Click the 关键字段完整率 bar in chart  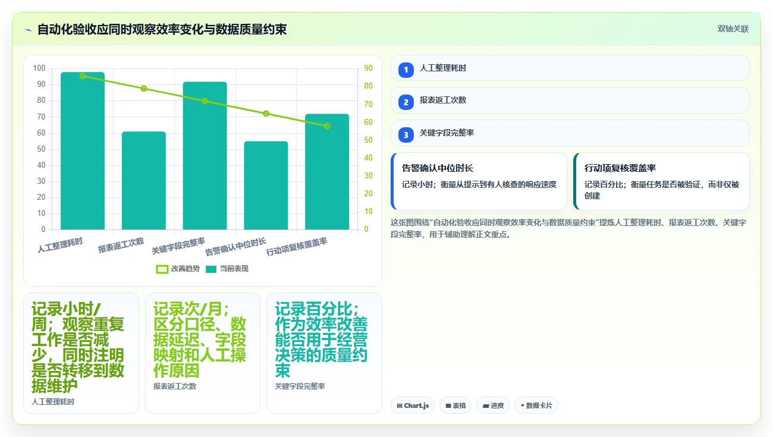(205, 156)
